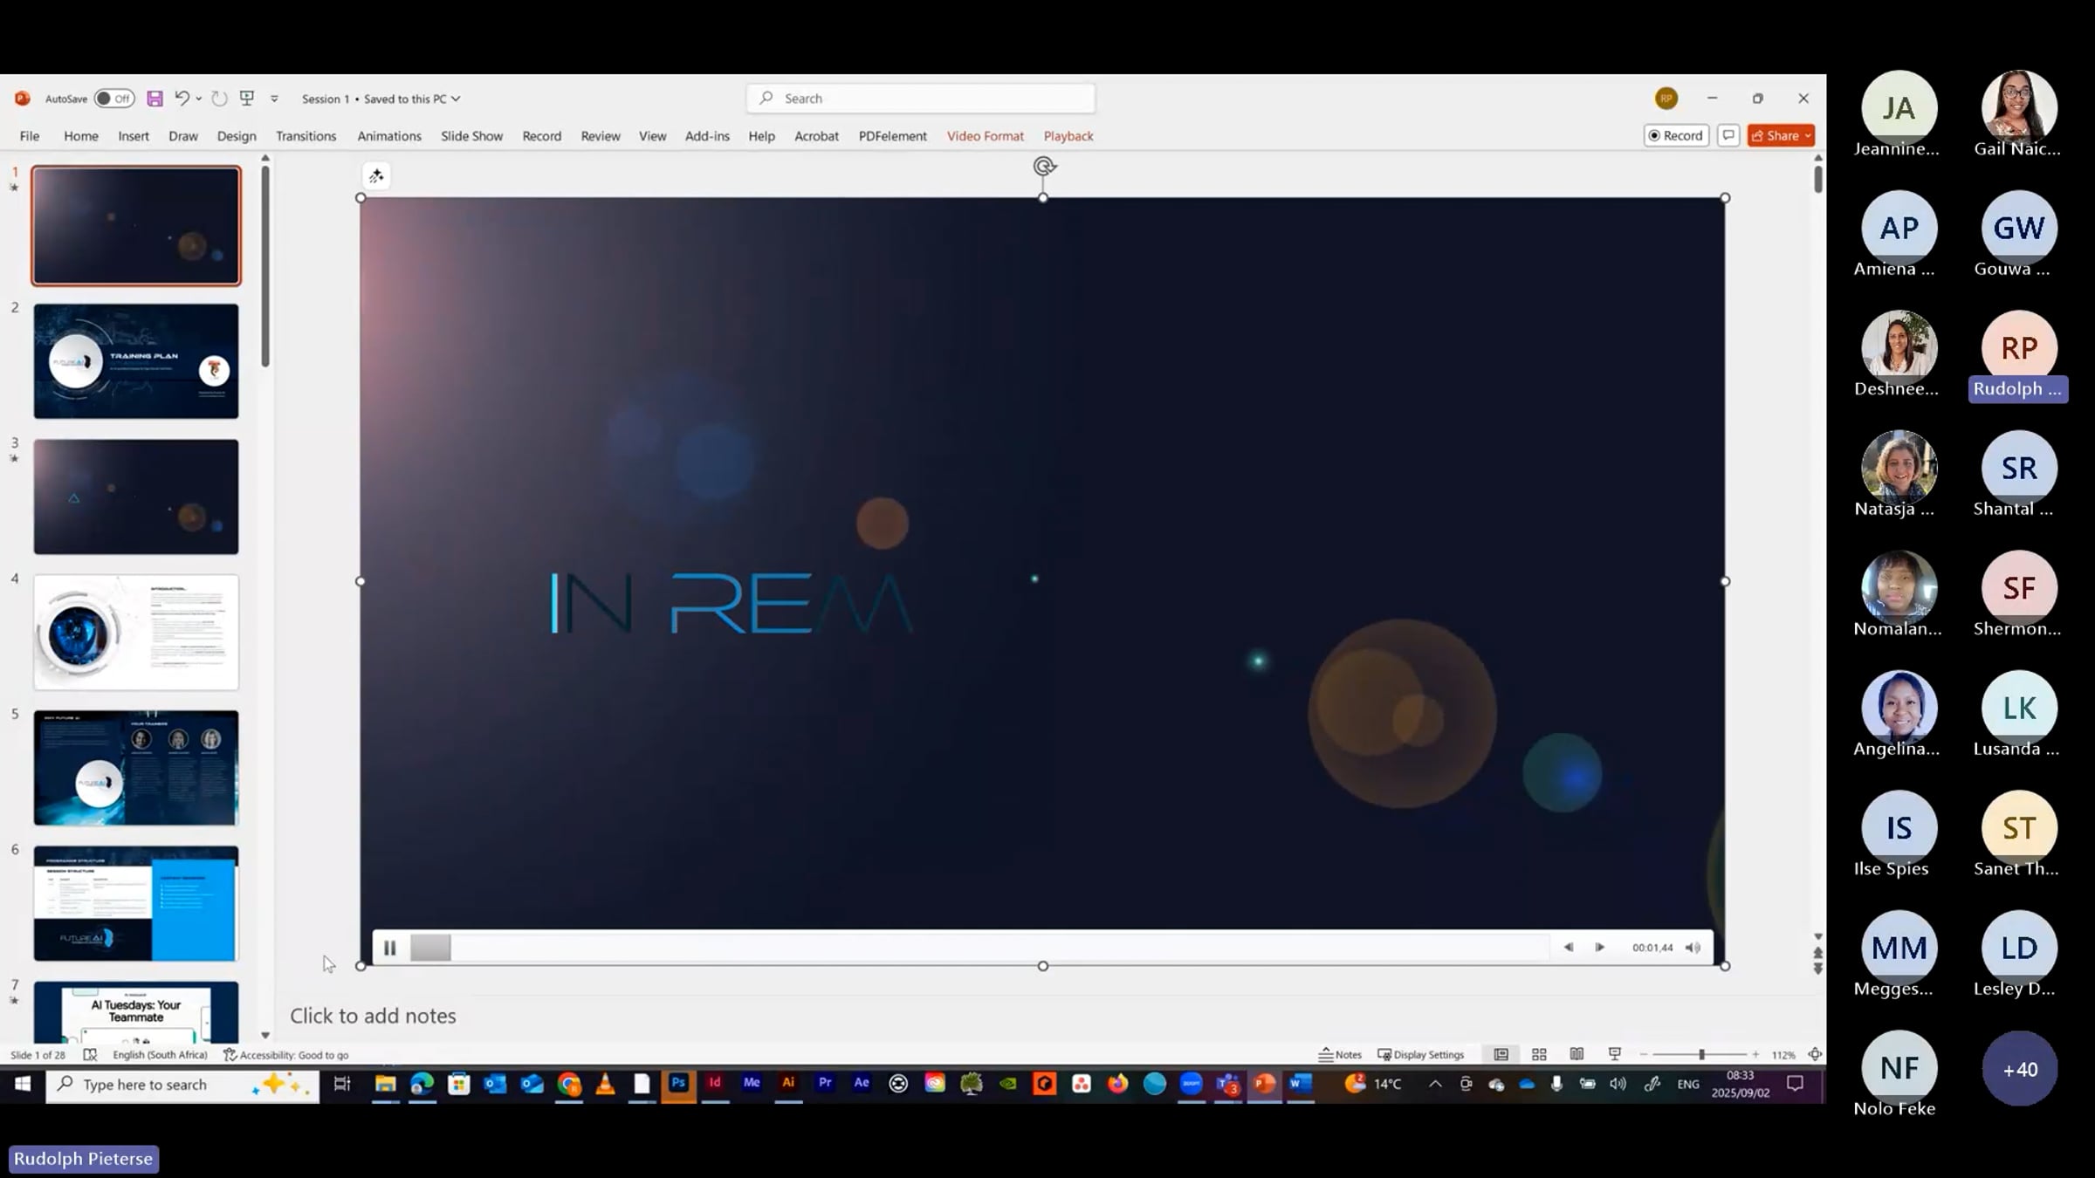Toggle the AutoSave switch

pos(113,99)
